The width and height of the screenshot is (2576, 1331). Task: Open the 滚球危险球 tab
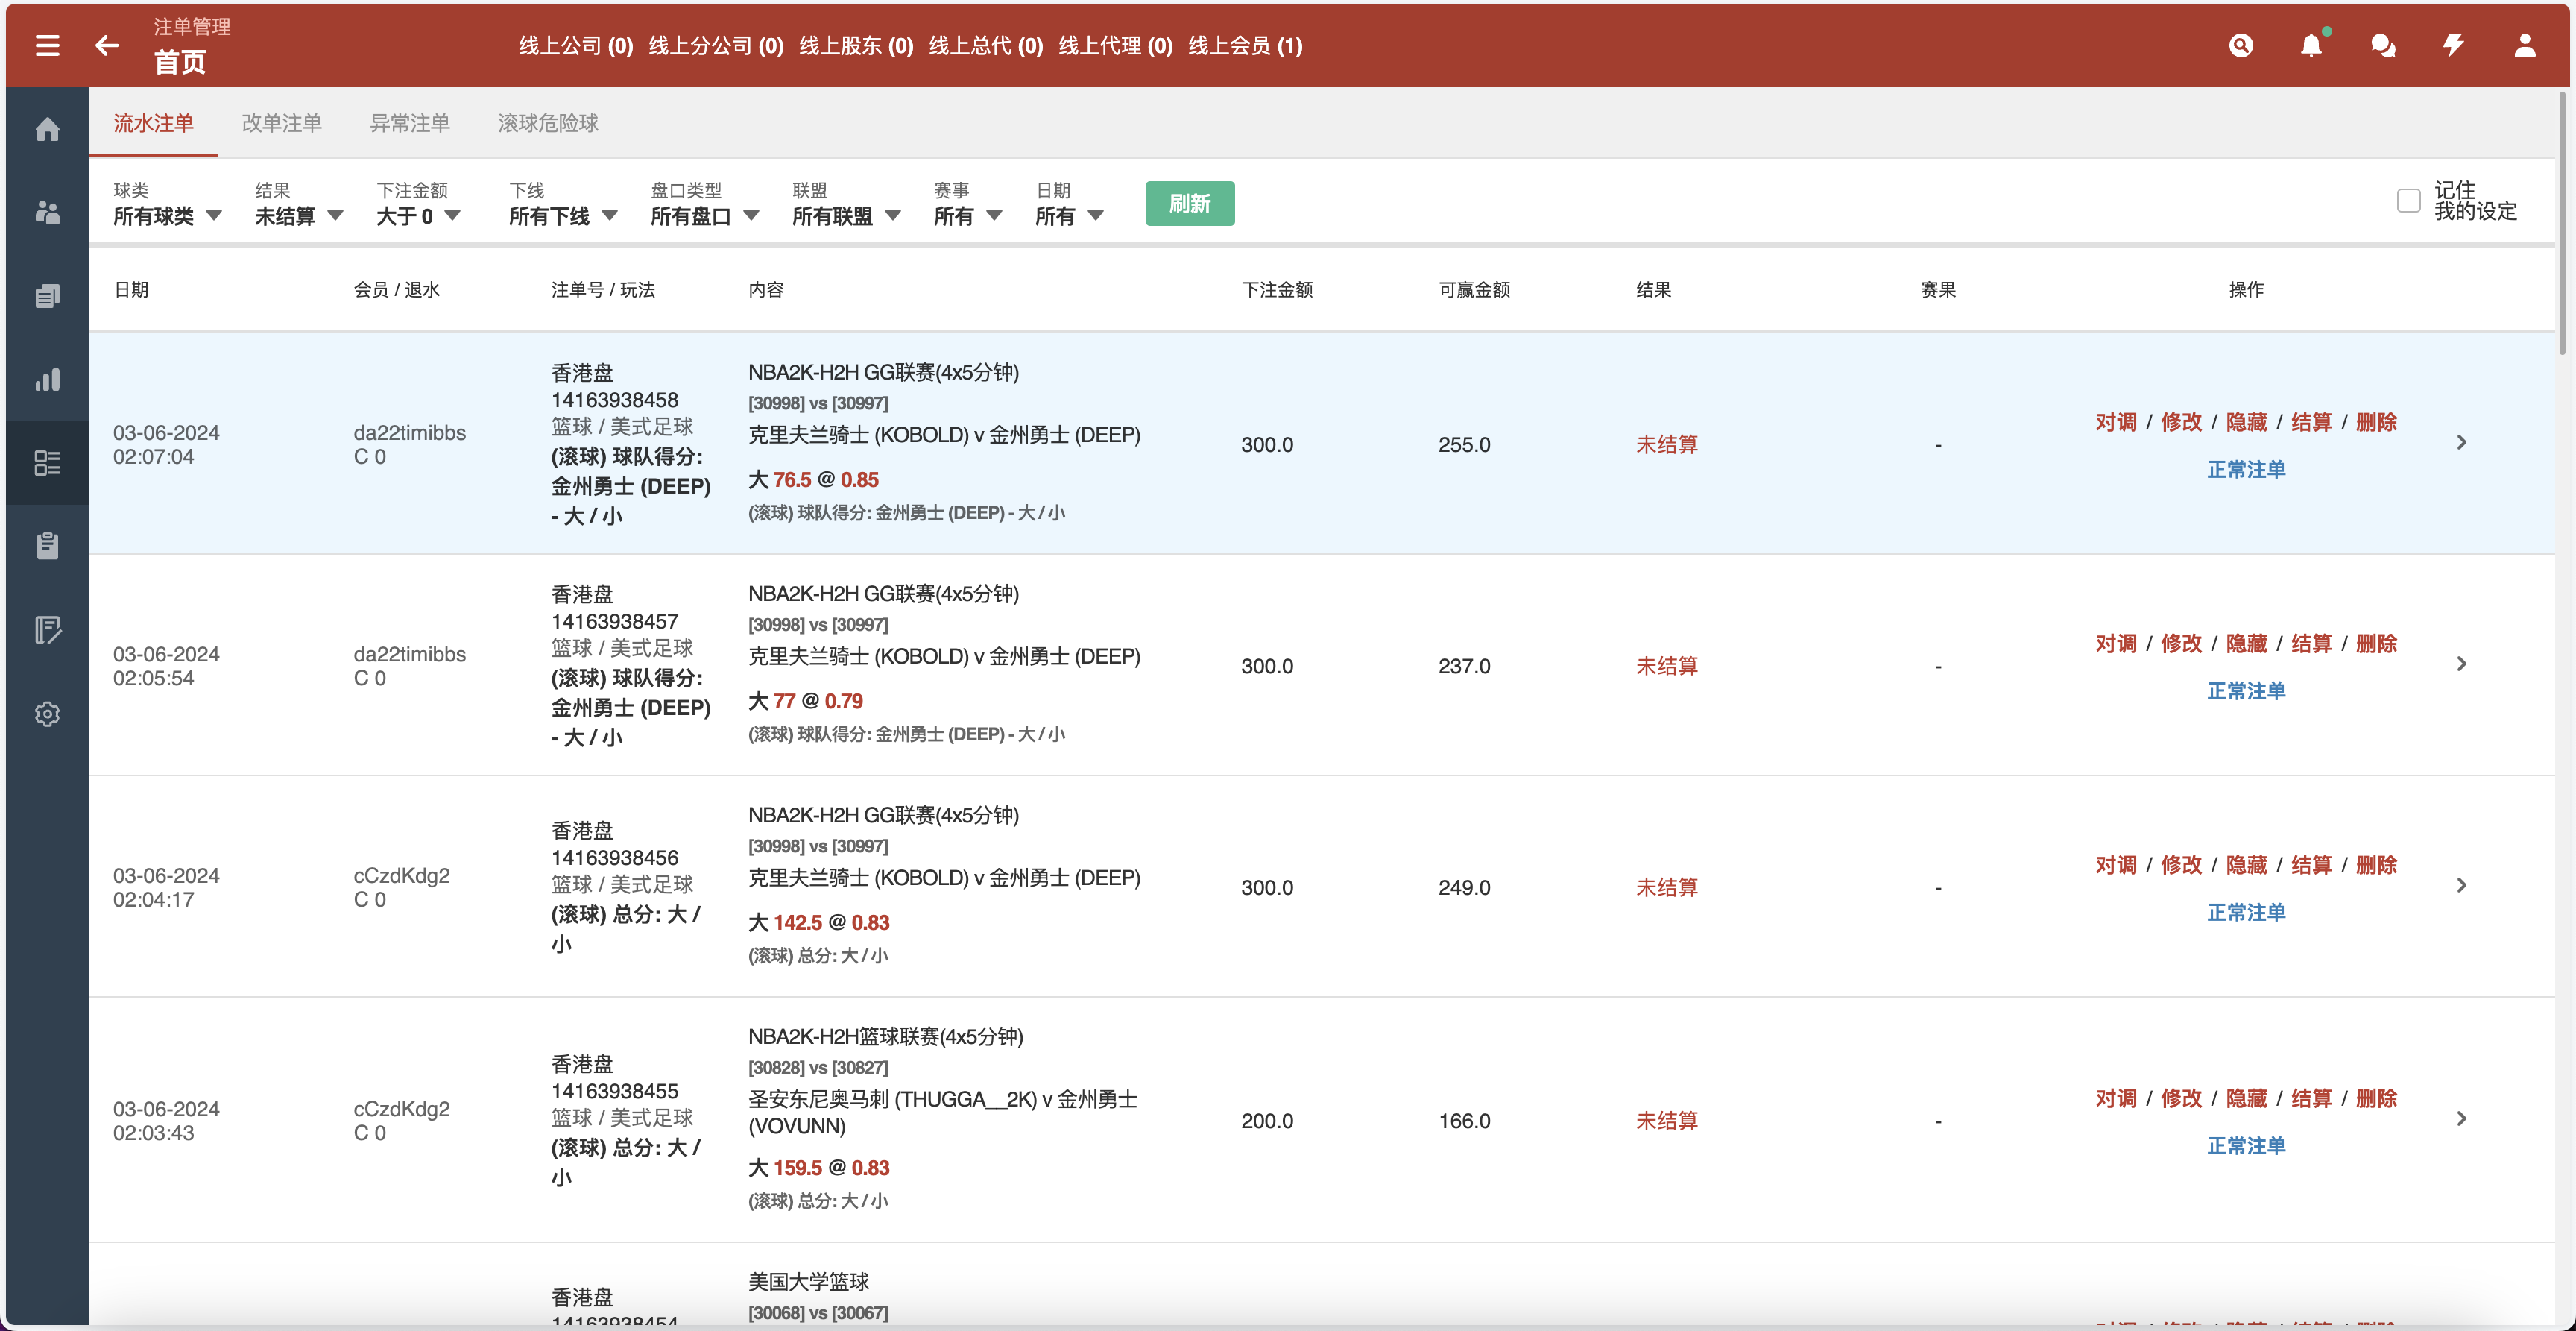pyautogui.click(x=547, y=122)
